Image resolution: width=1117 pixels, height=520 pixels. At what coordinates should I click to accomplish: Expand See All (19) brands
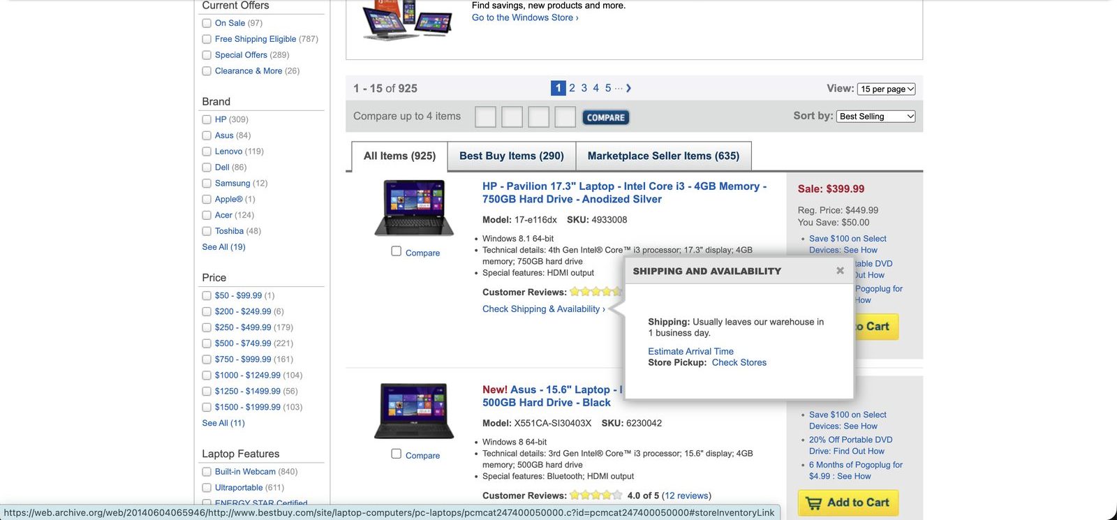[223, 247]
